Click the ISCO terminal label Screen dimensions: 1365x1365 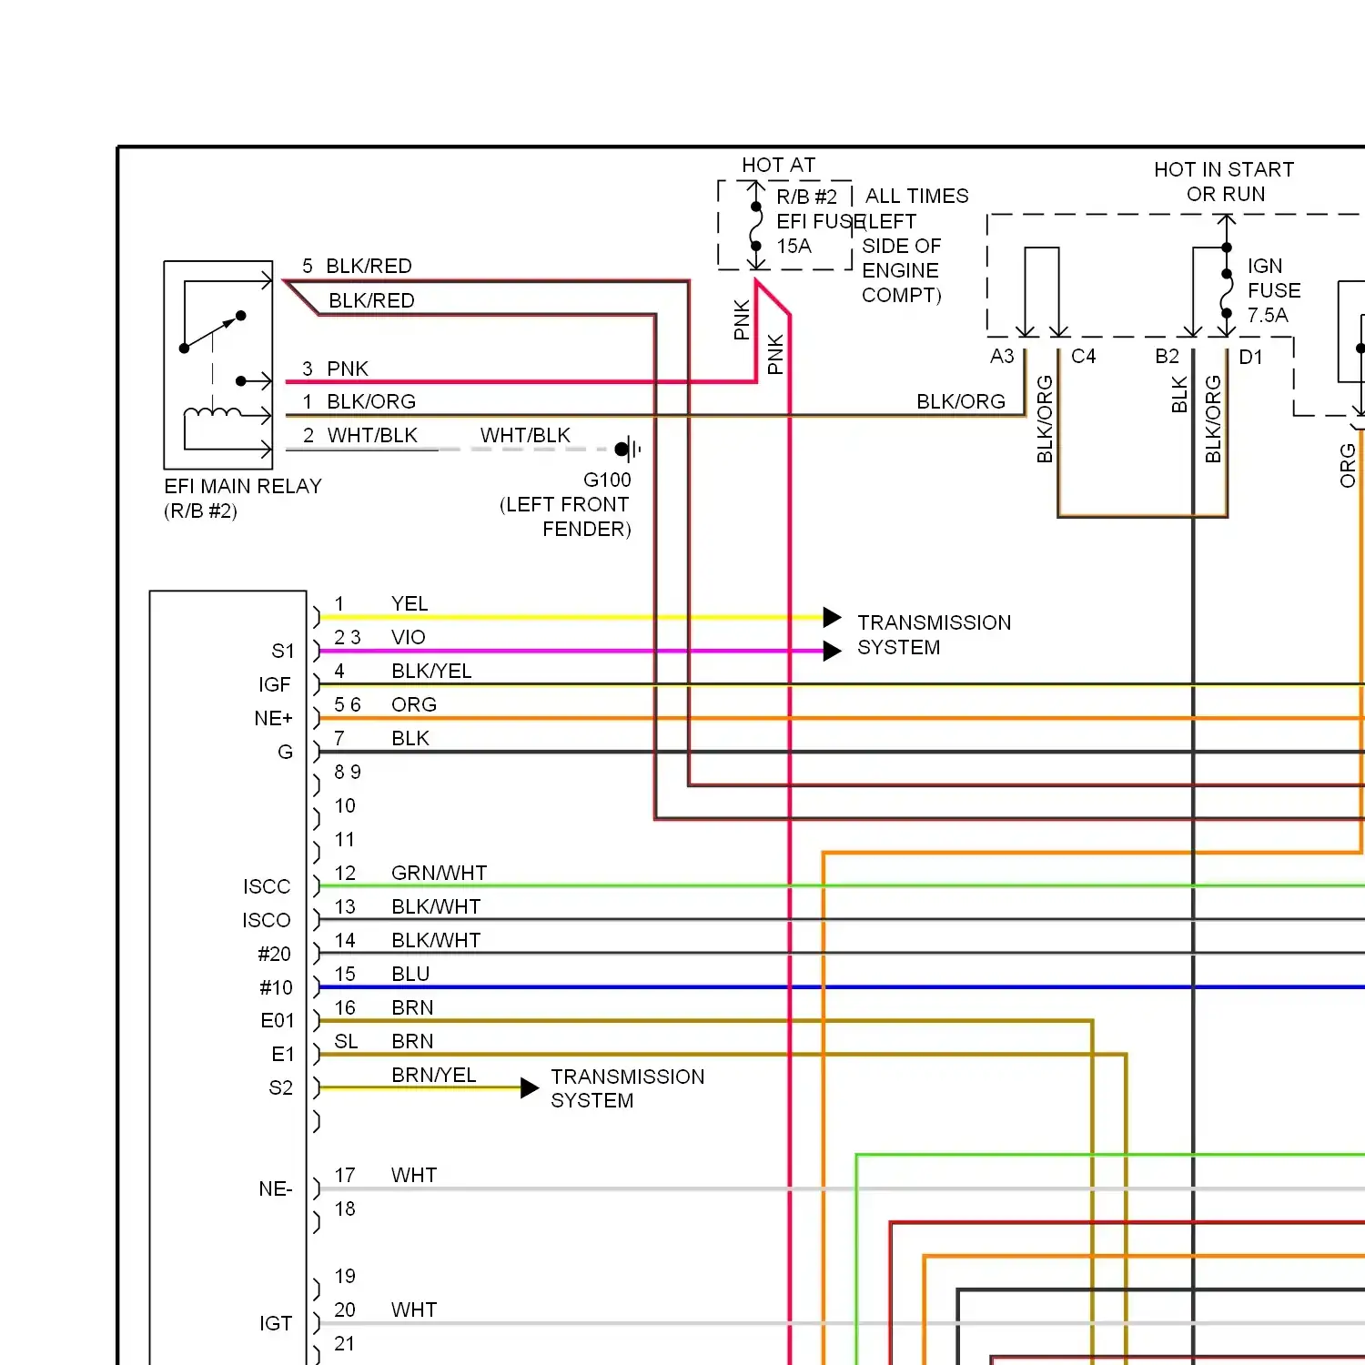(x=267, y=920)
